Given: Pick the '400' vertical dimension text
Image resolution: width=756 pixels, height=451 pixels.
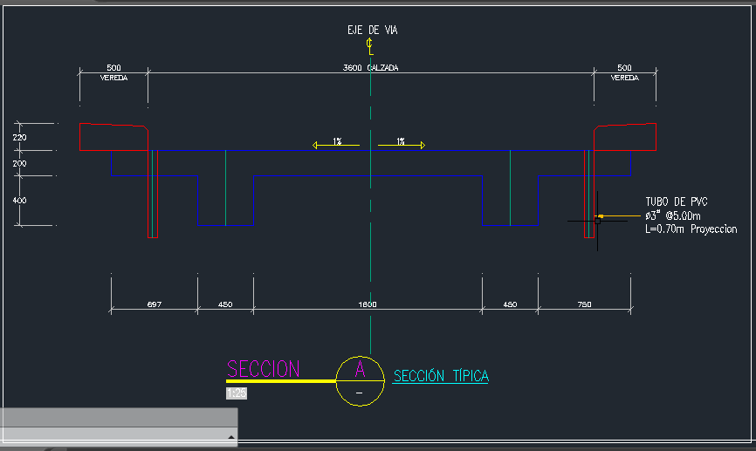Looking at the screenshot, I should [19, 200].
